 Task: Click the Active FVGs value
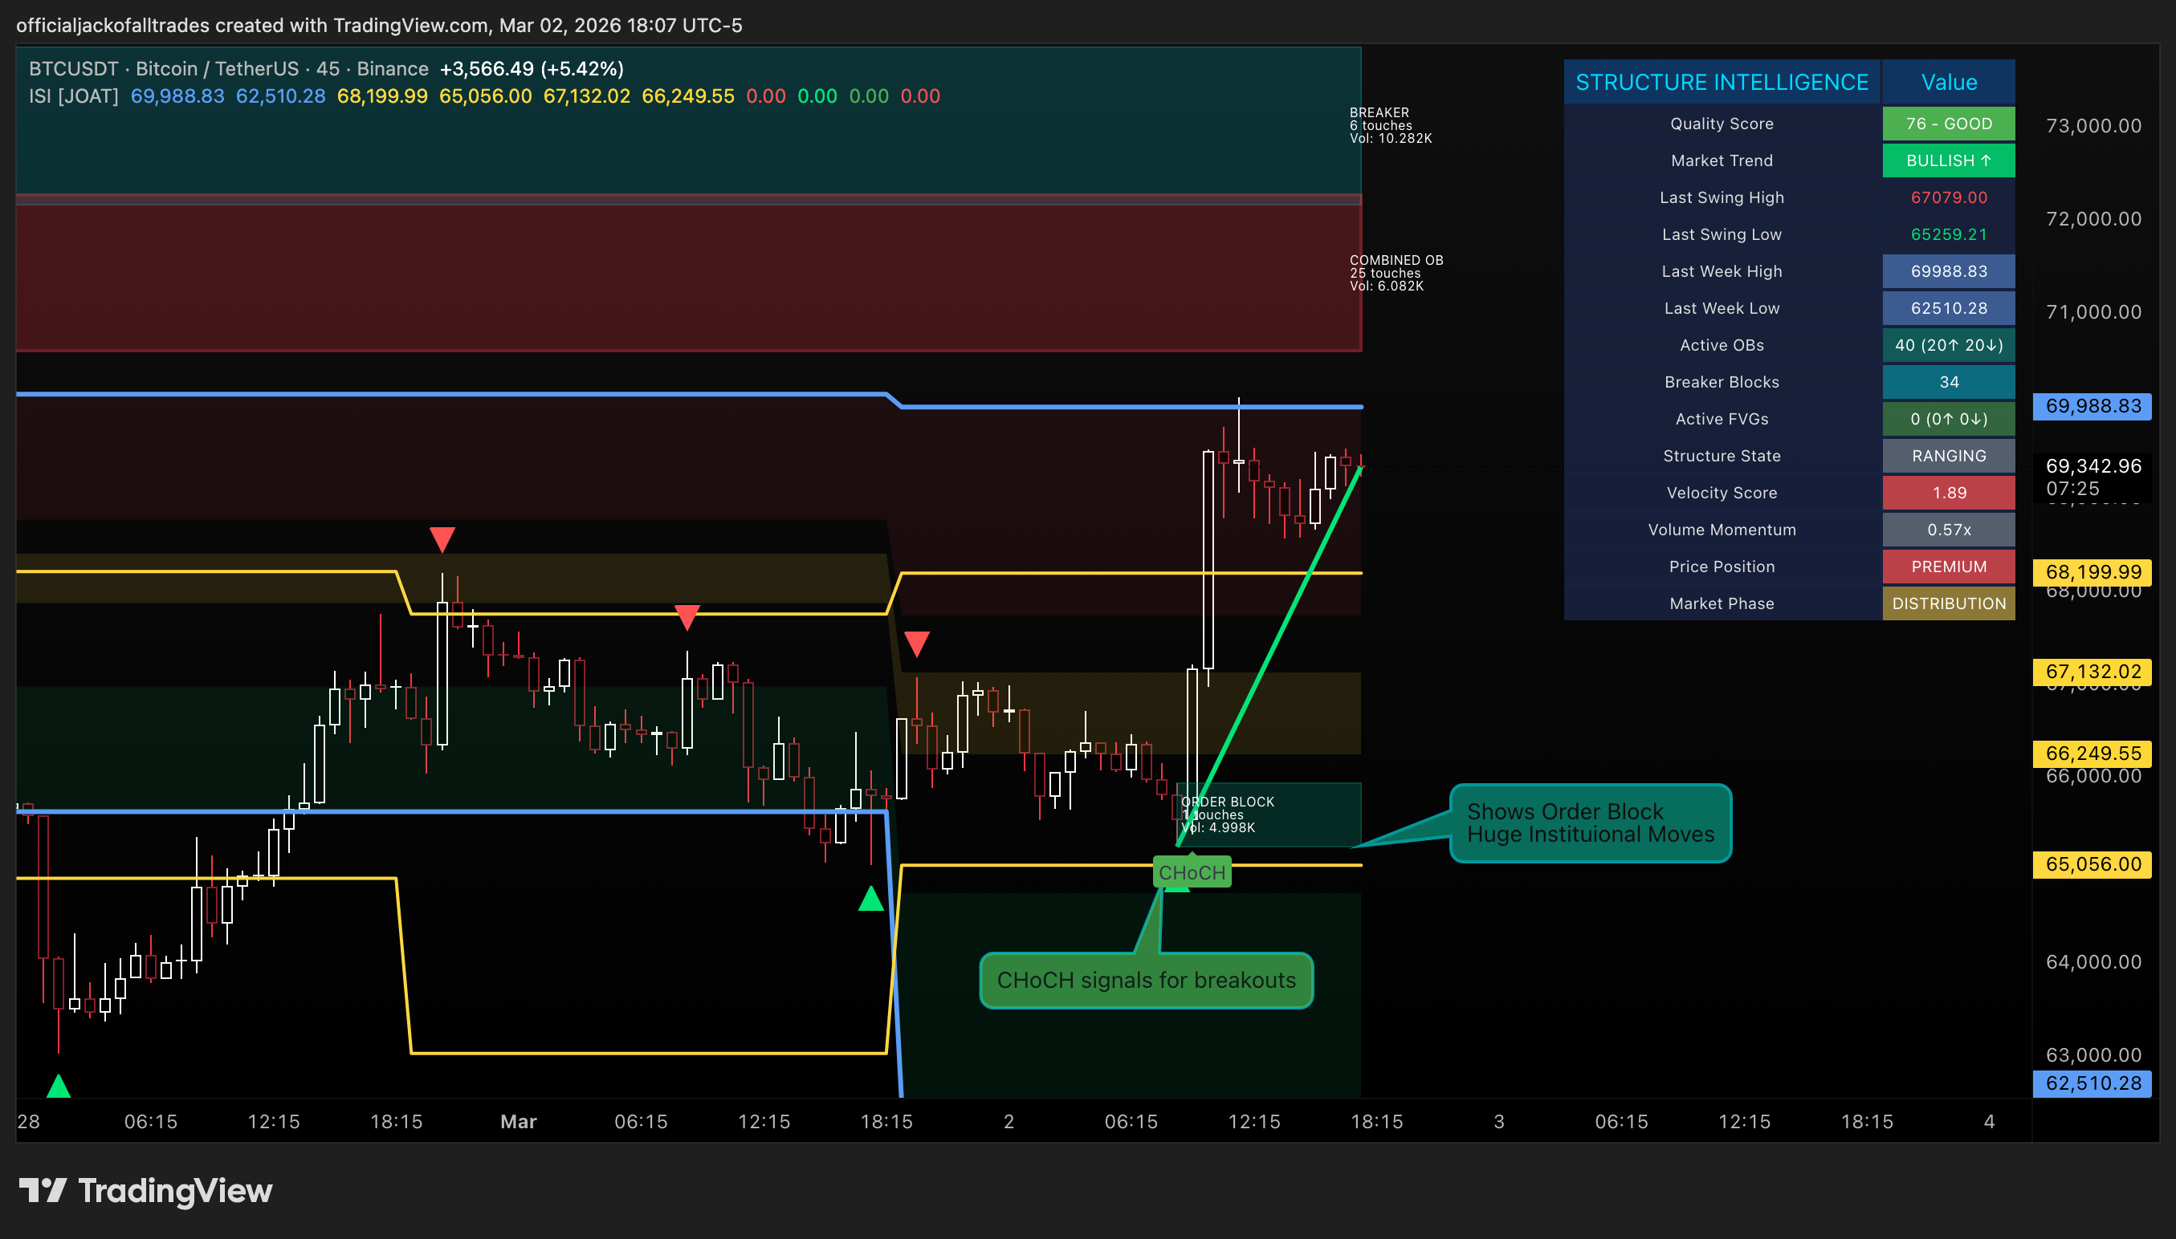coord(1949,419)
